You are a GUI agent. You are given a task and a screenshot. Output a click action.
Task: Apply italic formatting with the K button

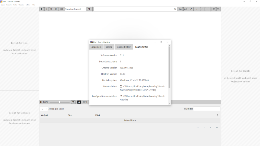[46, 9]
